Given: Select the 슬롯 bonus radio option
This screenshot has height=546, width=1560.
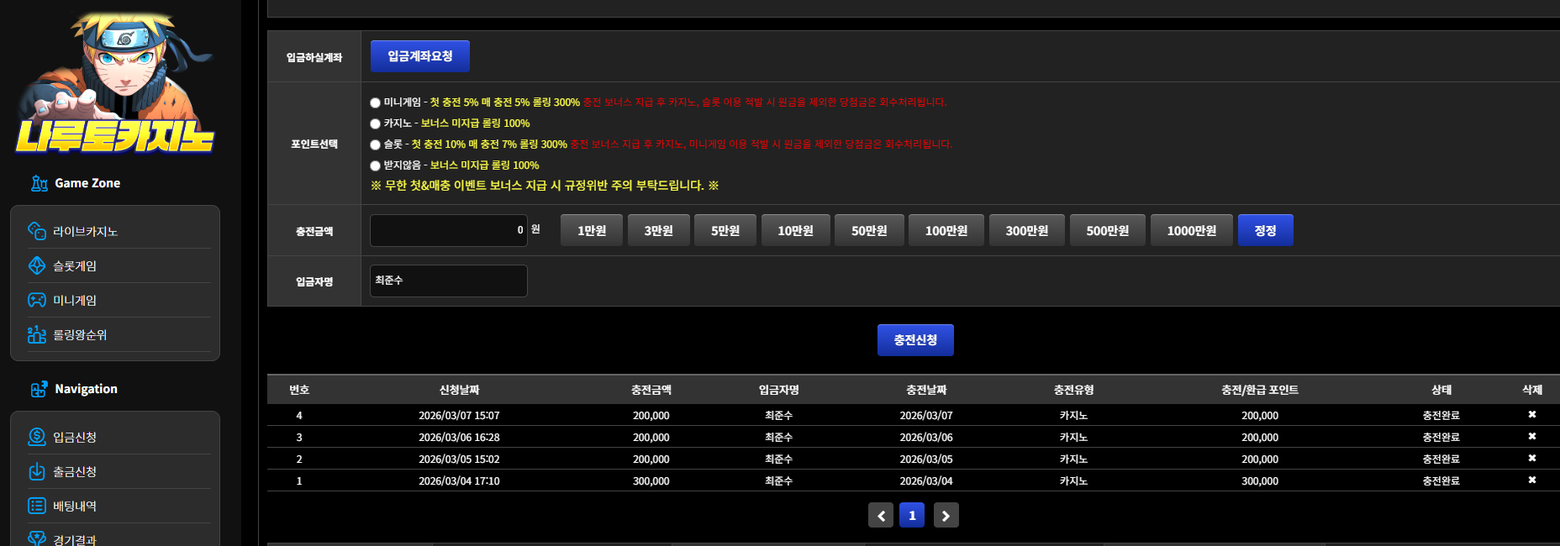Looking at the screenshot, I should tap(375, 144).
